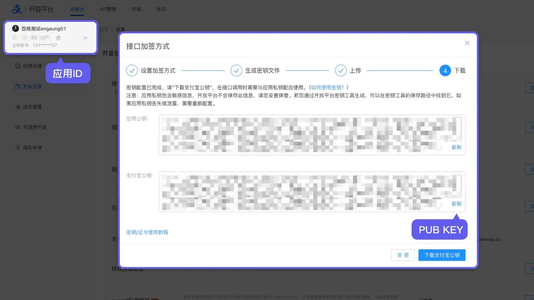Click the 支付宝公钥: field label
The width and height of the screenshot is (534, 300).
(x=140, y=176)
